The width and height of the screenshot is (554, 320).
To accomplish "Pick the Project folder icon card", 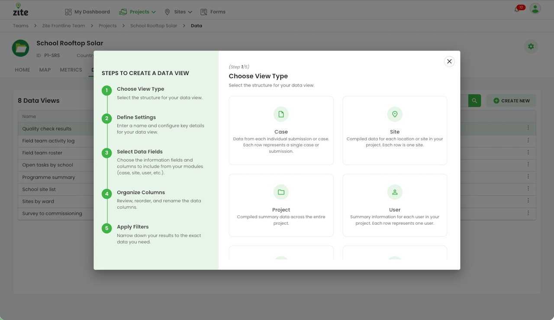I will pos(281,205).
